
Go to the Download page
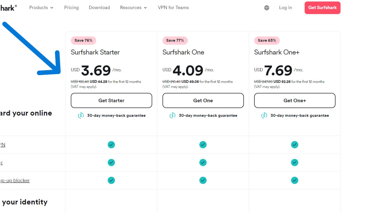tap(99, 8)
